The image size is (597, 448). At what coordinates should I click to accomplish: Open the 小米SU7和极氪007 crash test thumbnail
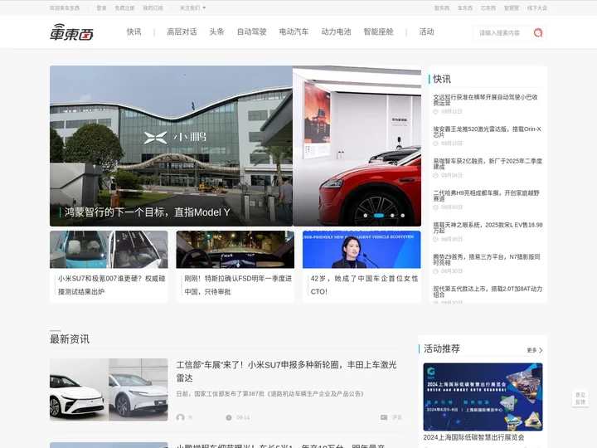click(x=109, y=250)
